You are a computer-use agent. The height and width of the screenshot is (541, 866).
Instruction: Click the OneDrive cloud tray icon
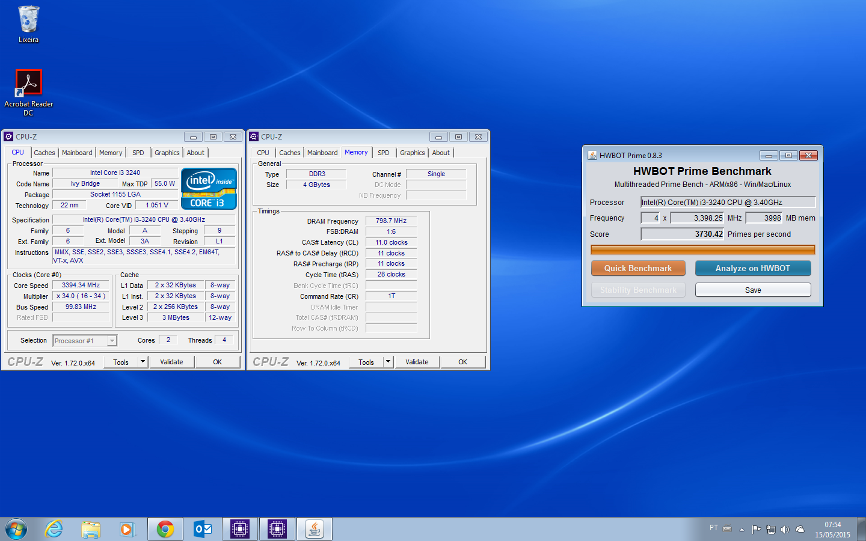pyautogui.click(x=800, y=530)
